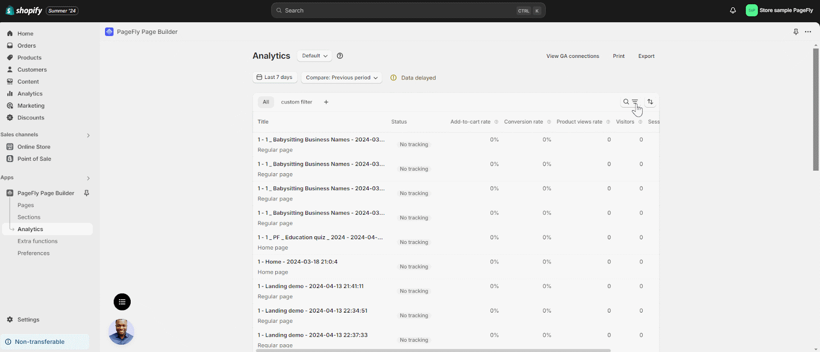The width and height of the screenshot is (820, 352).
Task: Expand the Sales channels section
Action: pyautogui.click(x=88, y=135)
